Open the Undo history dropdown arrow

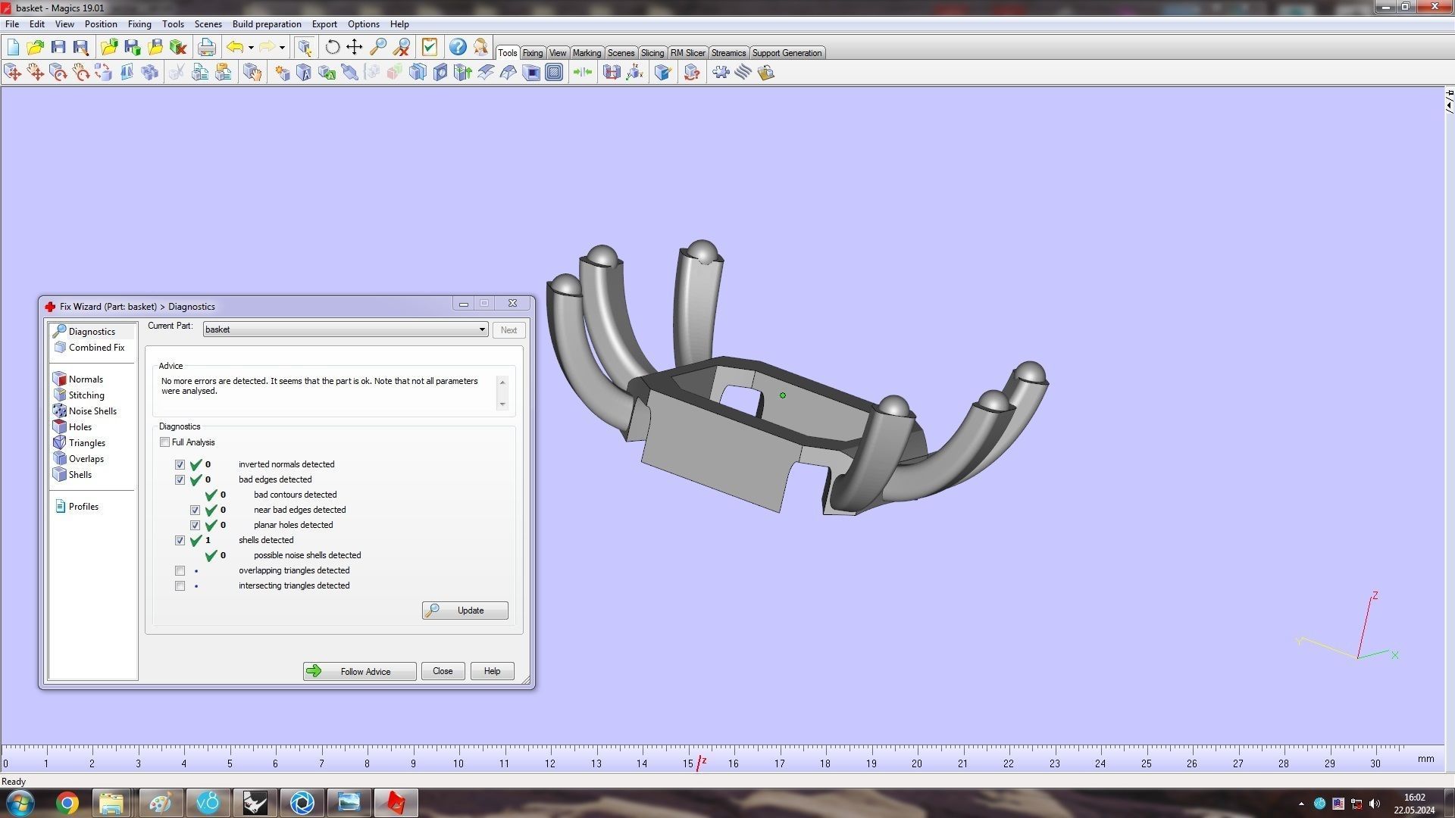tap(251, 47)
